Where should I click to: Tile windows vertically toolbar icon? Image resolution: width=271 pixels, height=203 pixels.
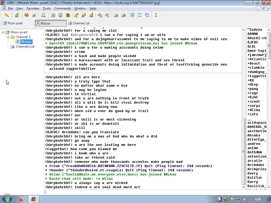140,15
